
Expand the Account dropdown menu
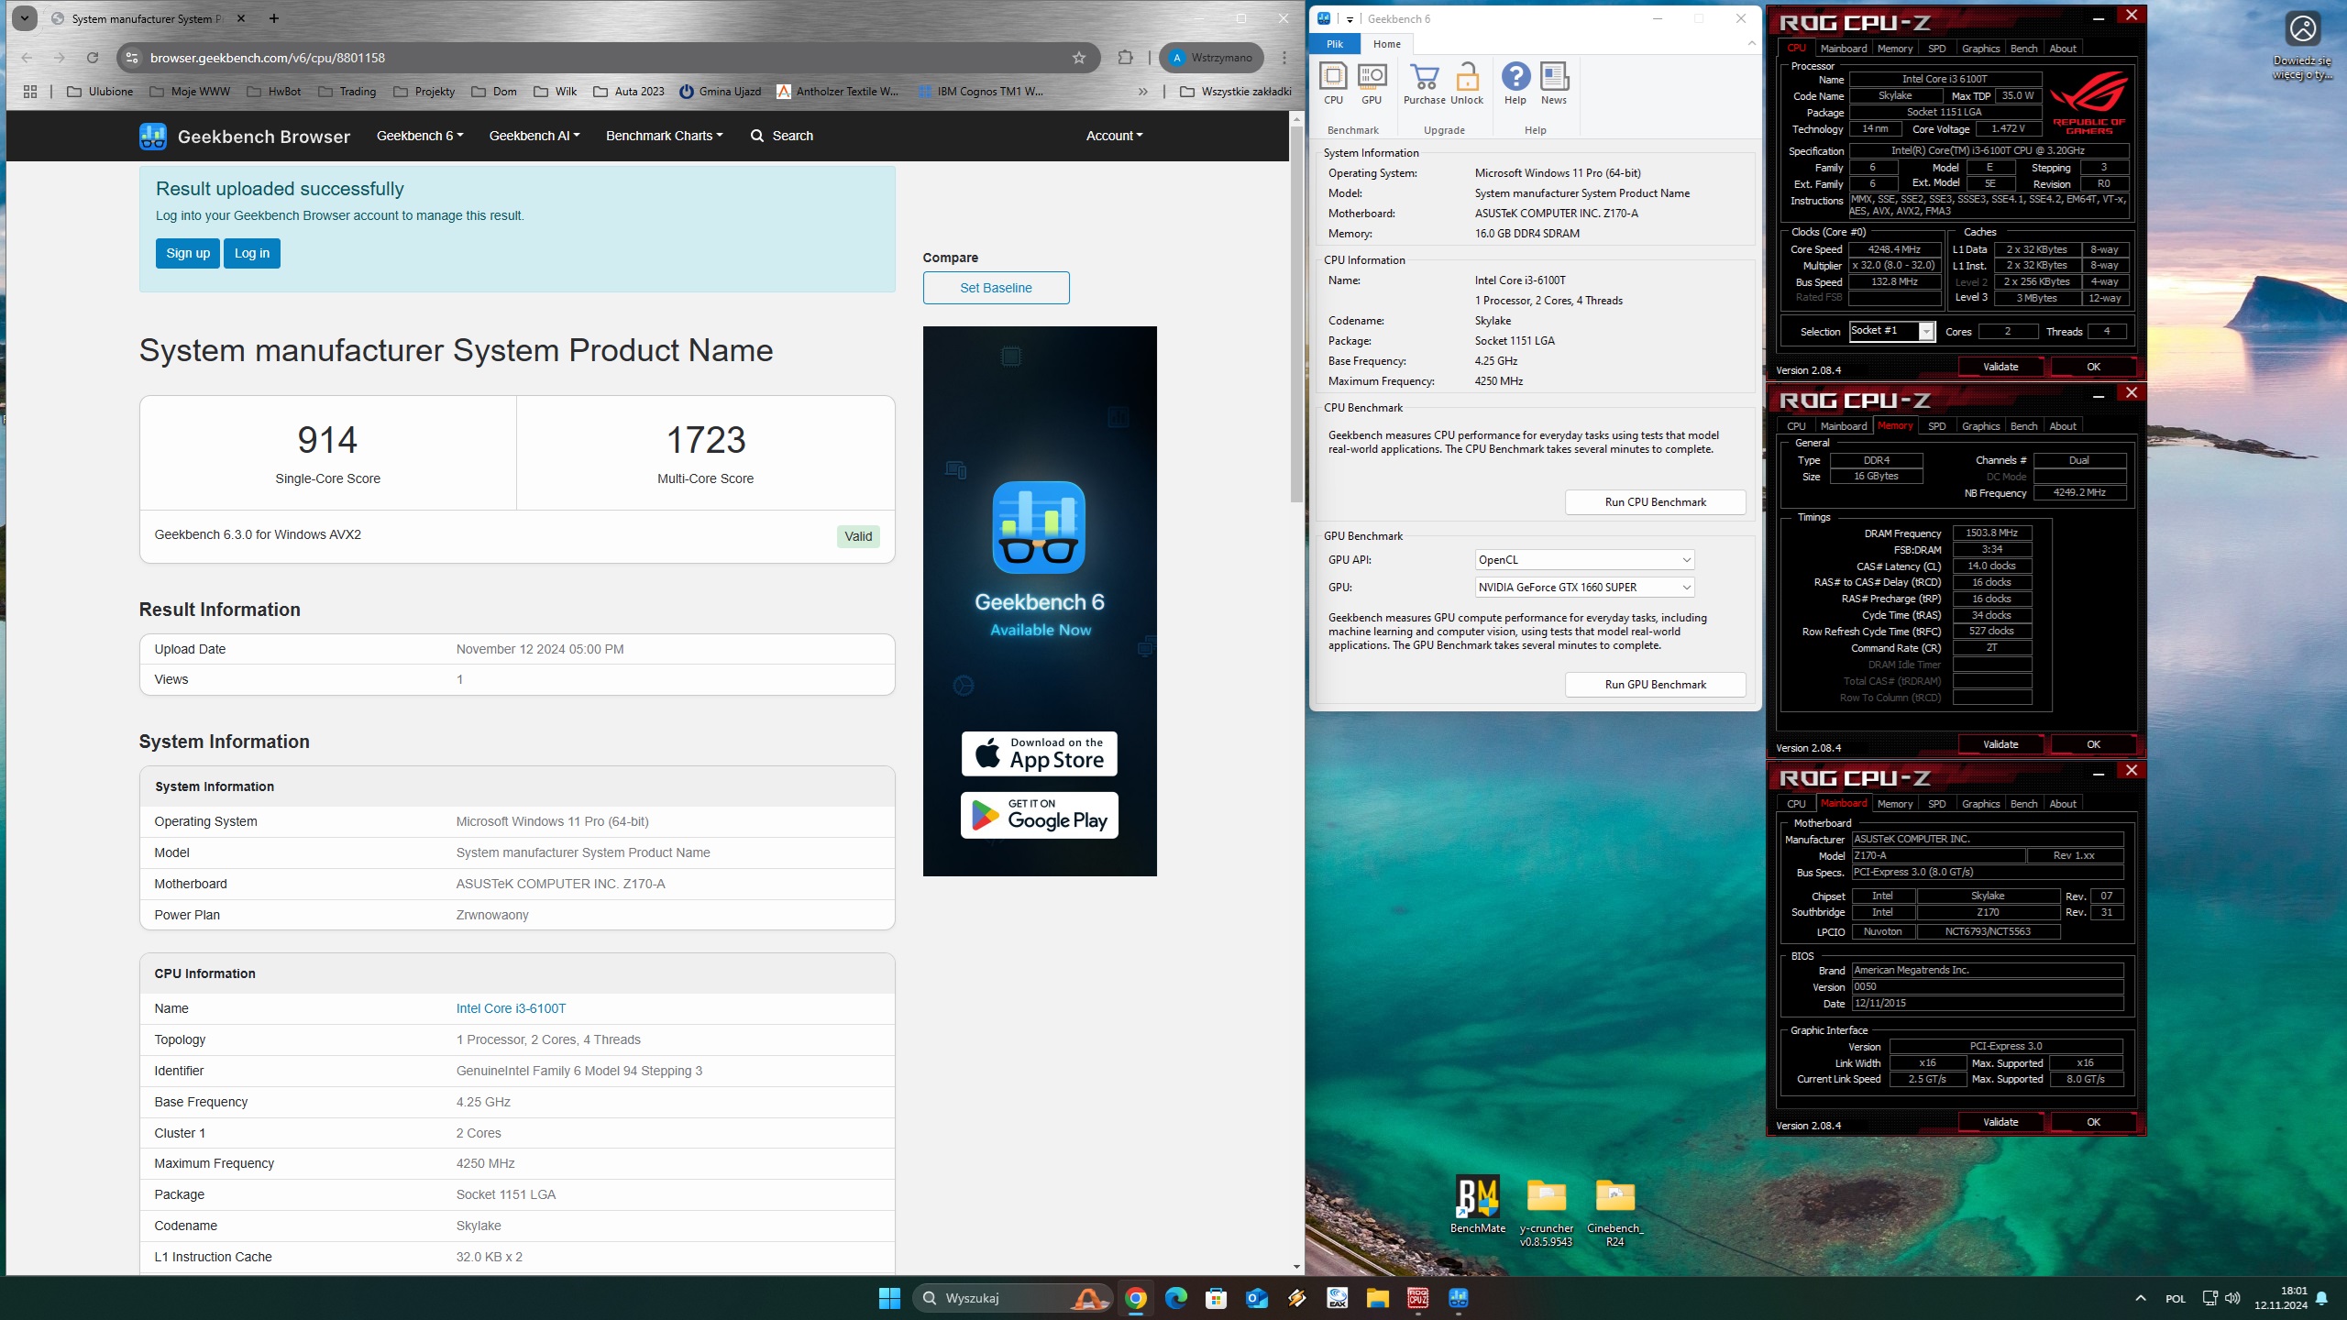[1114, 136]
